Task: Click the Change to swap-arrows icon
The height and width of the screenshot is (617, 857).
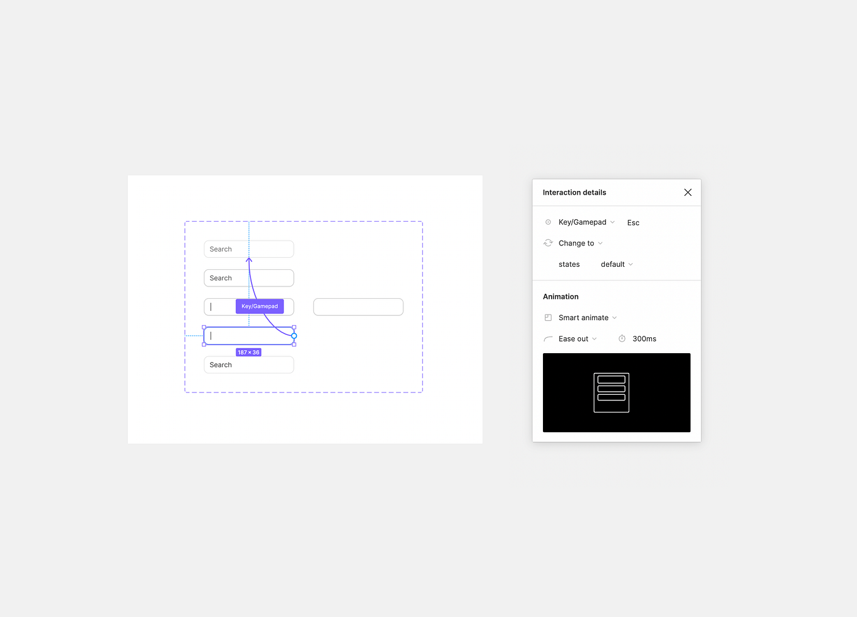Action: (548, 242)
